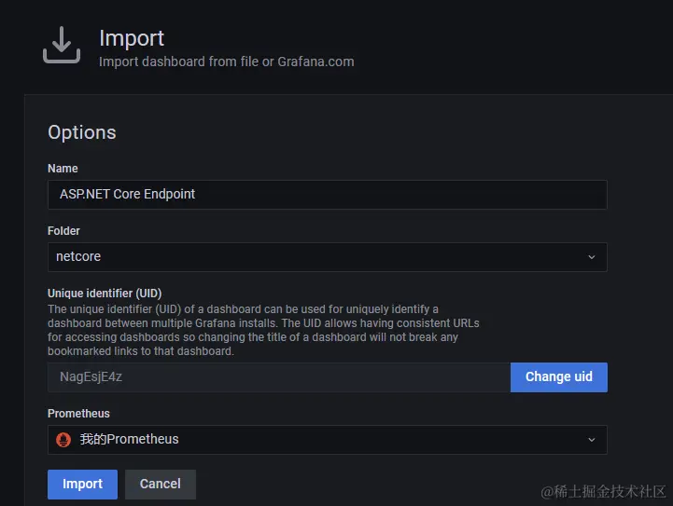Click the UID description paragraph text
The width and height of the screenshot is (673, 506).
[x=263, y=330]
